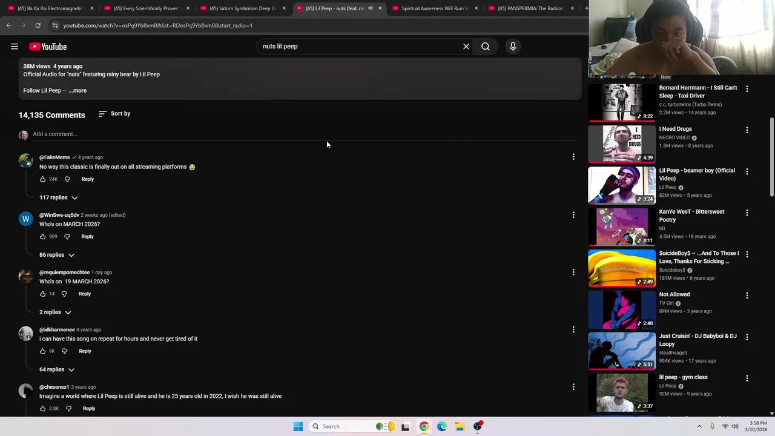Open options menu for @requiemppomechtee comment
The height and width of the screenshot is (436, 775).
click(x=573, y=272)
